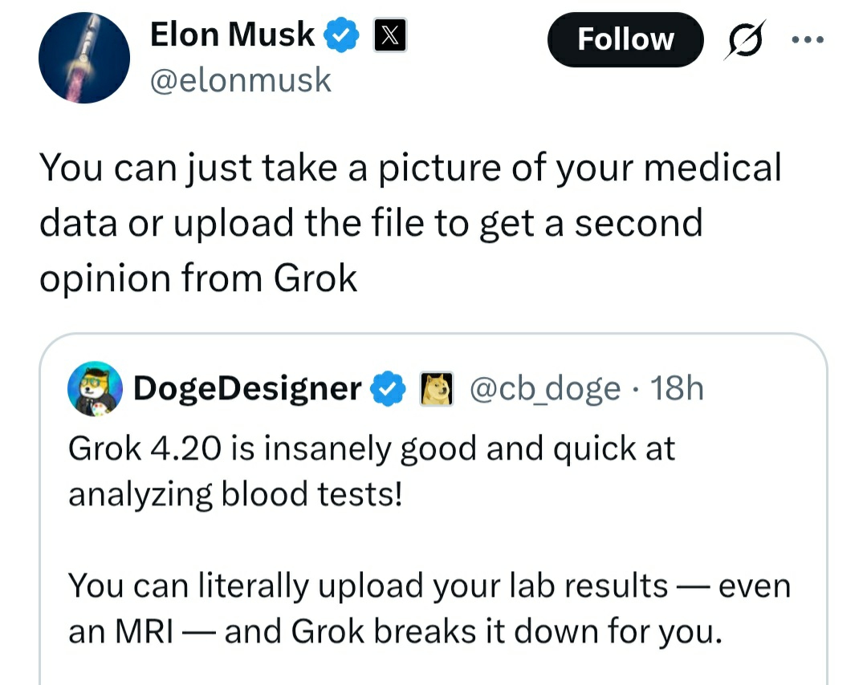Click the 18h timestamp on quoted post
This screenshot has width=867, height=685.
[678, 389]
